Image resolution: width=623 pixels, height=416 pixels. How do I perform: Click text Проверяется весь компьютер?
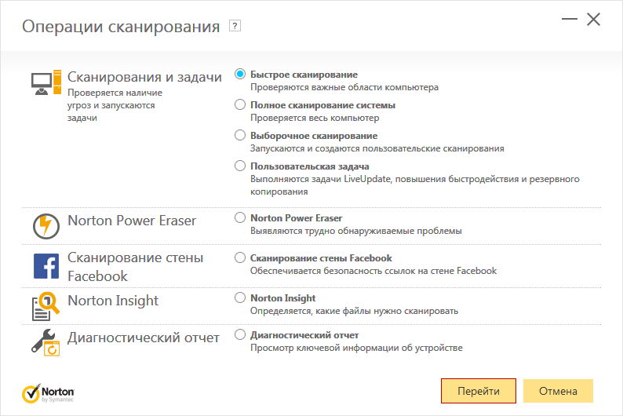click(315, 118)
